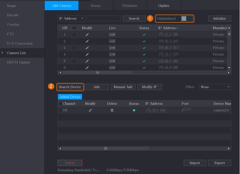
Task: Edit camera row 4 with pencil icon
Action: (x=87, y=54)
